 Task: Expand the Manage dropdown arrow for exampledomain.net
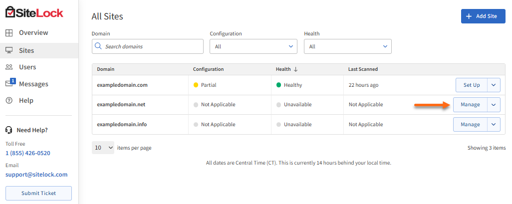(x=494, y=104)
